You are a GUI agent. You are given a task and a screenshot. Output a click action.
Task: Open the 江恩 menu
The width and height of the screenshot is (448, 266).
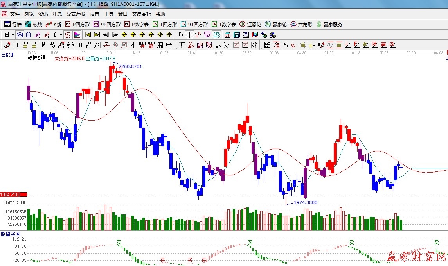click(57, 14)
